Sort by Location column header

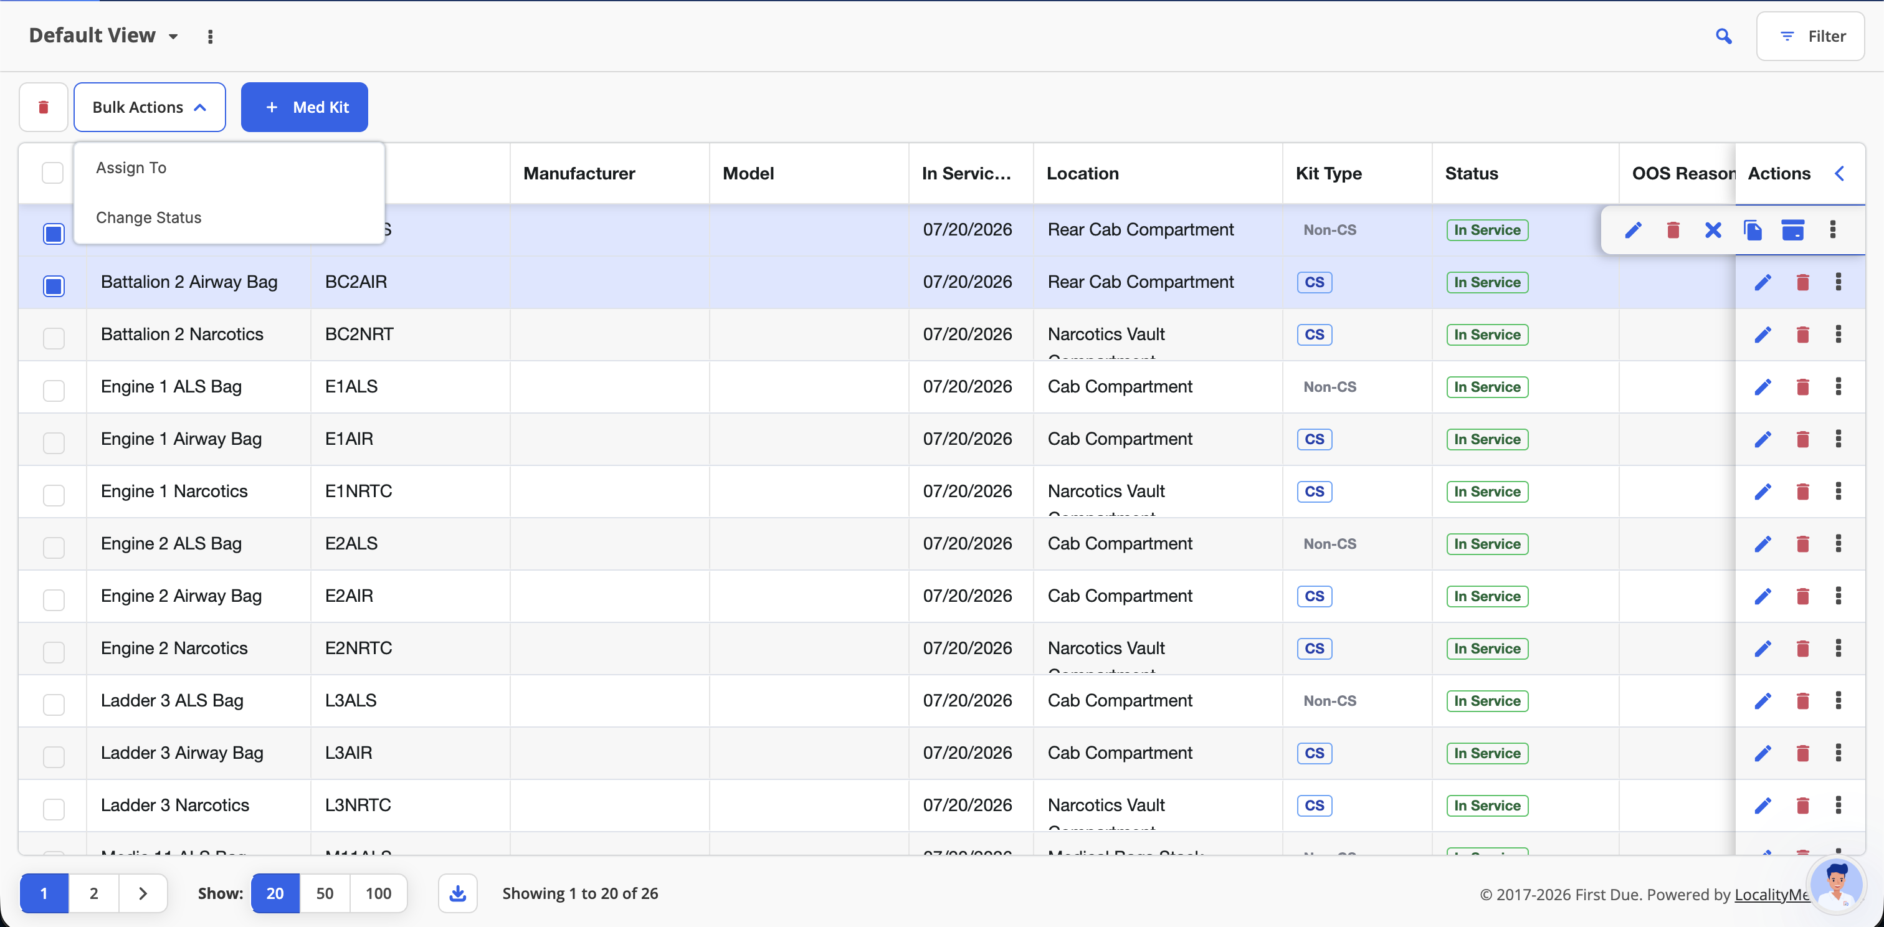(1082, 173)
